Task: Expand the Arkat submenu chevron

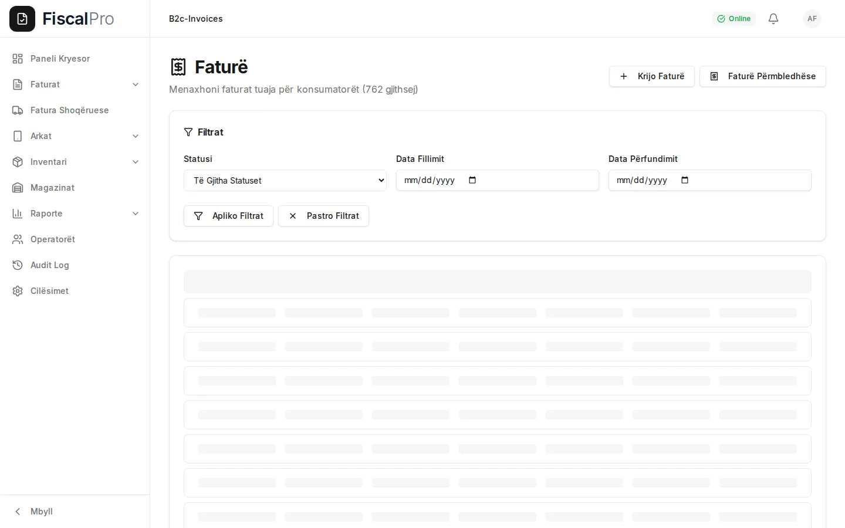Action: pos(136,136)
